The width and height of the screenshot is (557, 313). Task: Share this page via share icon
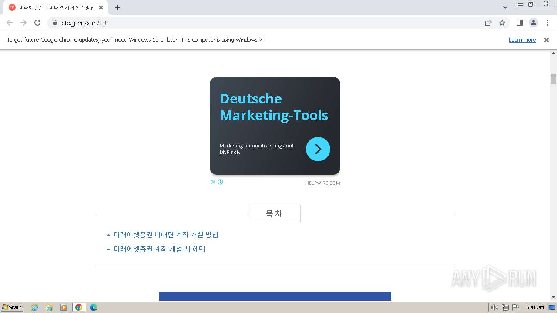[488, 23]
